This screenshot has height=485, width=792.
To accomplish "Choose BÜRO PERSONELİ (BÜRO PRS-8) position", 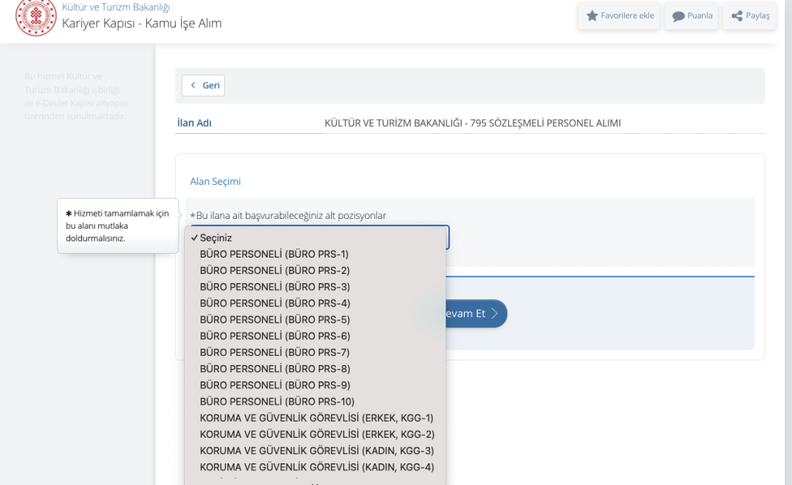I will pos(275,369).
